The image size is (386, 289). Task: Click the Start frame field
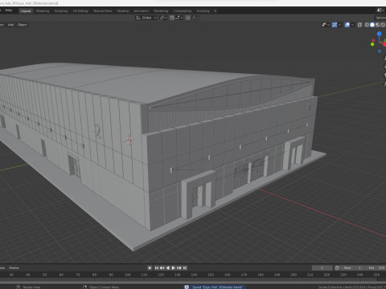353,268
